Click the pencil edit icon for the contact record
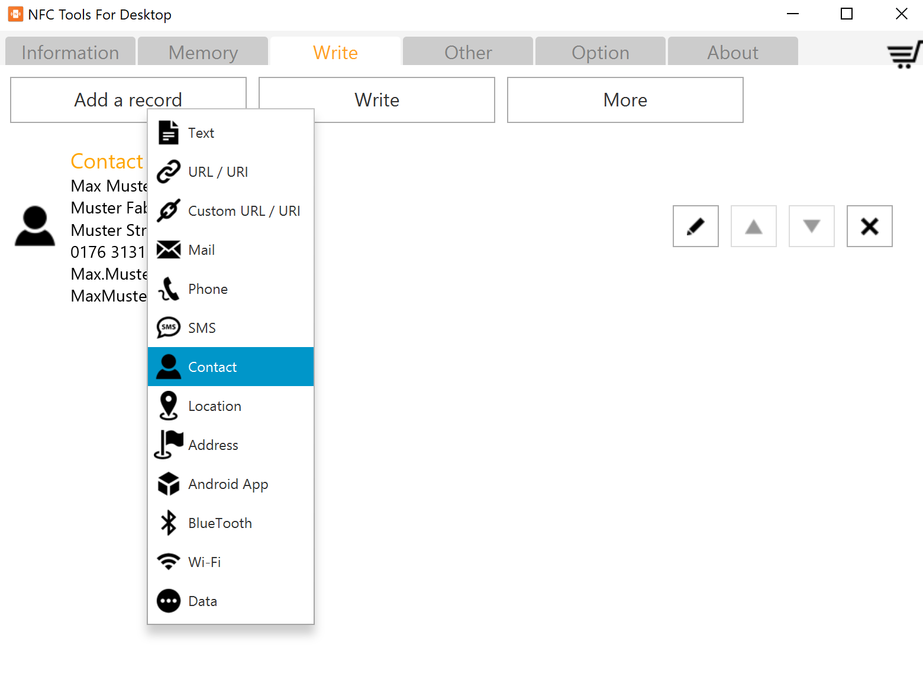923x690 pixels. tap(695, 226)
